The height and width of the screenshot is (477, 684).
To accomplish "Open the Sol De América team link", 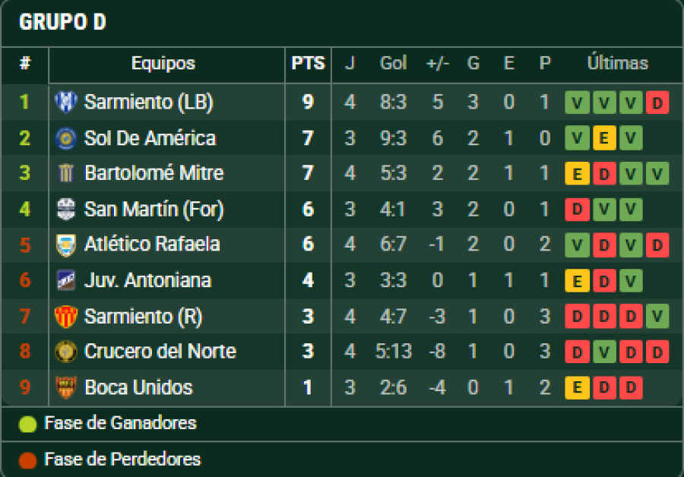I will 150,138.
